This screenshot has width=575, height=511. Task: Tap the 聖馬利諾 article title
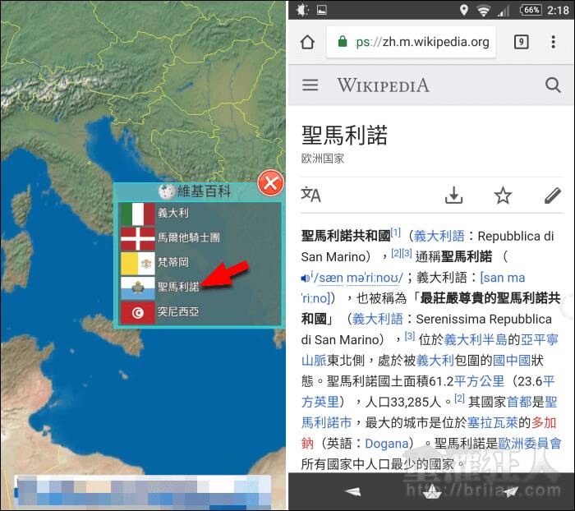(x=344, y=135)
